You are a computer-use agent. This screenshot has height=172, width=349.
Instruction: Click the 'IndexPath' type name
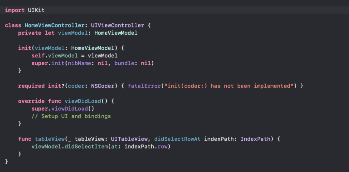(x=255, y=139)
